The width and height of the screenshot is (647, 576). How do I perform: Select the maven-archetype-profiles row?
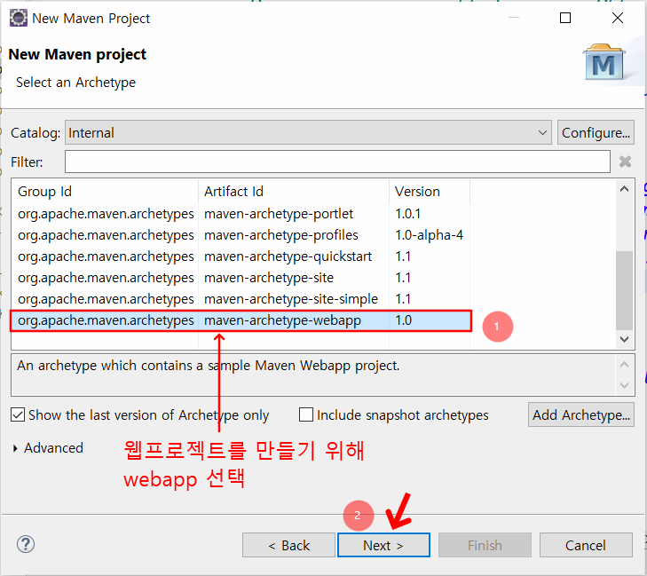241,235
